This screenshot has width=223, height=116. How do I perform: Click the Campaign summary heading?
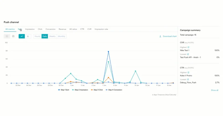(x=190, y=30)
